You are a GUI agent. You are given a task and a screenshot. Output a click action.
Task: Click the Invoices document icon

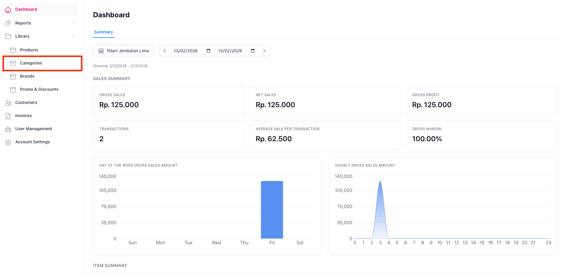8,116
